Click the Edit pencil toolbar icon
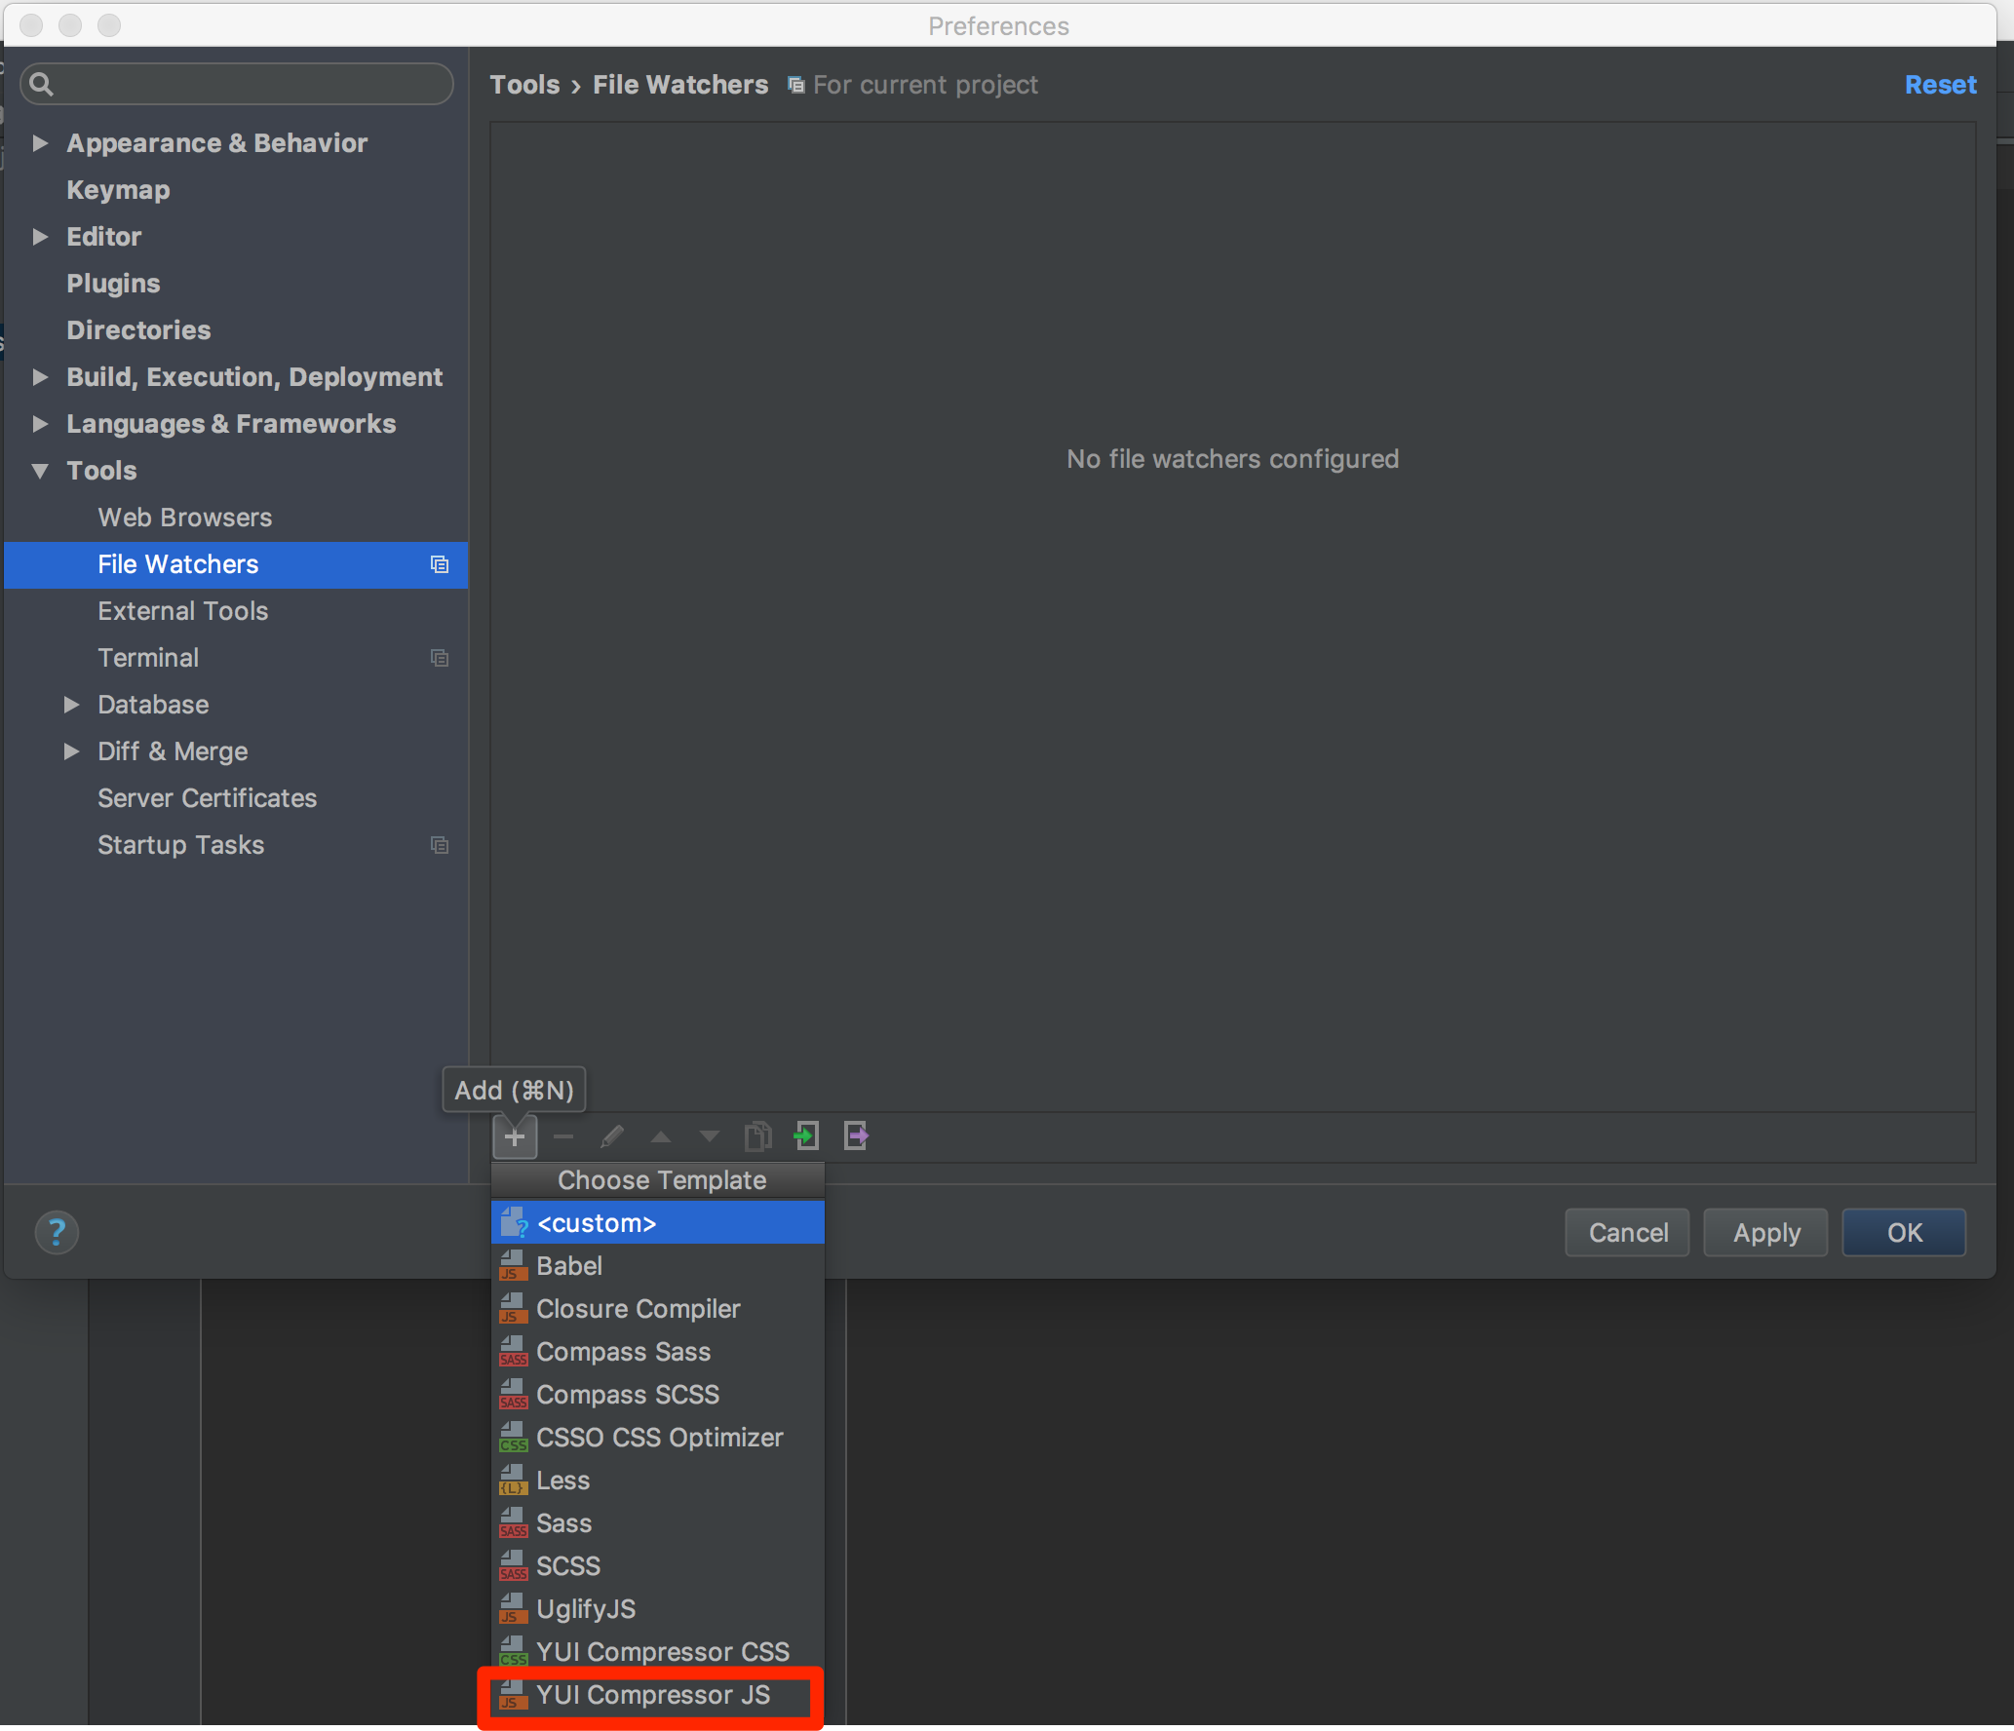Viewport: 2014px width, 1731px height. pos(612,1136)
